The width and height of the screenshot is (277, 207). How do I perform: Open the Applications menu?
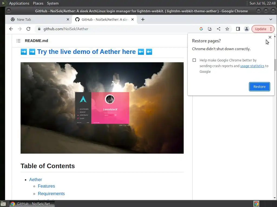click(x=19, y=3)
